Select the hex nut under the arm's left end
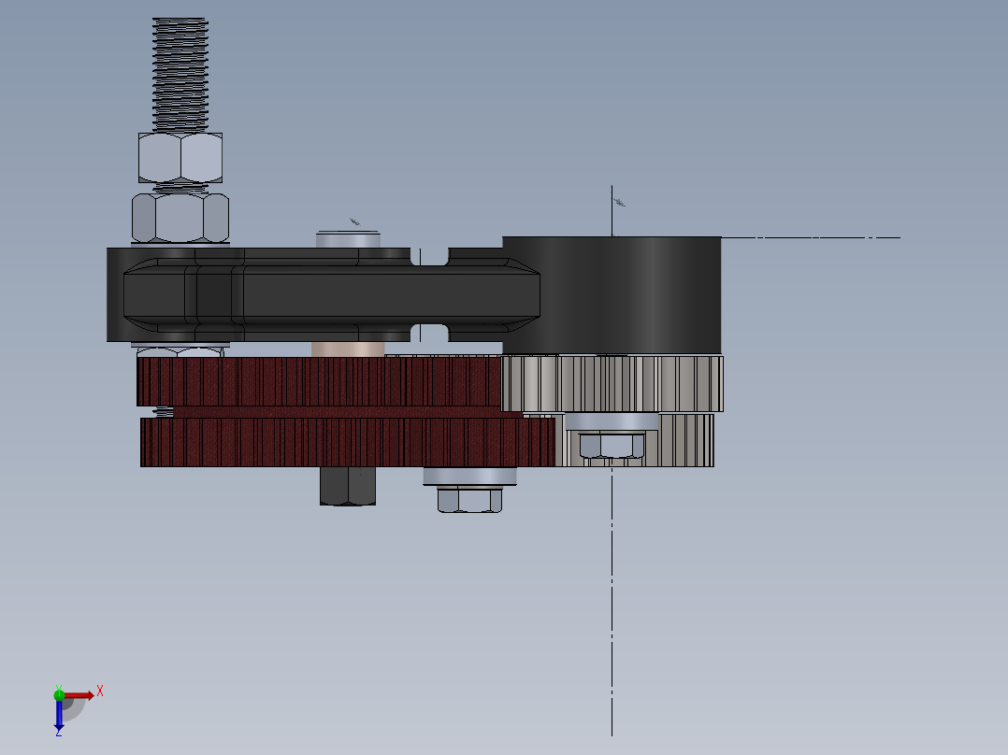The image size is (1008, 755). click(x=180, y=352)
